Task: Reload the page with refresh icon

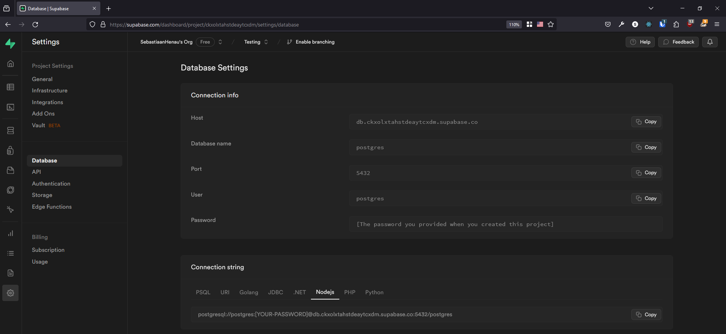Action: click(35, 25)
